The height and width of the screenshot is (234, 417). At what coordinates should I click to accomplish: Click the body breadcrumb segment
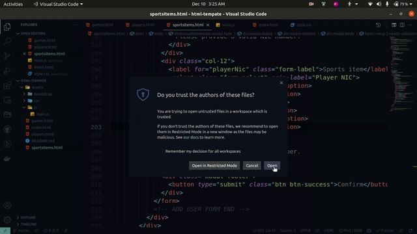point(159,34)
